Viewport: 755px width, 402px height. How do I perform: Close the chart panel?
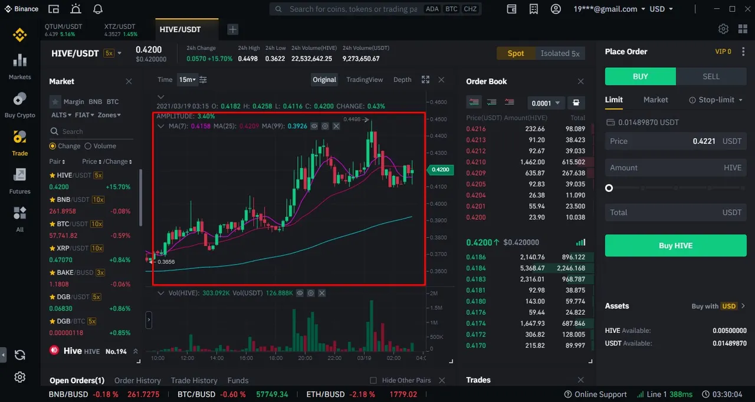441,80
